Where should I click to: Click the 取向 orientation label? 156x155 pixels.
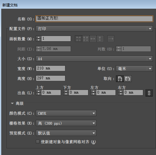coord(109,79)
